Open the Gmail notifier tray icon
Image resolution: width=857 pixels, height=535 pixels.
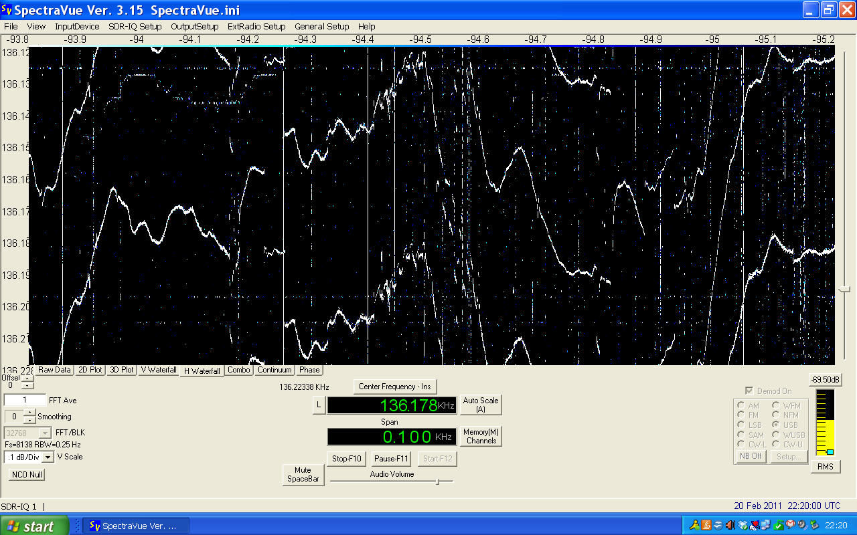[791, 526]
